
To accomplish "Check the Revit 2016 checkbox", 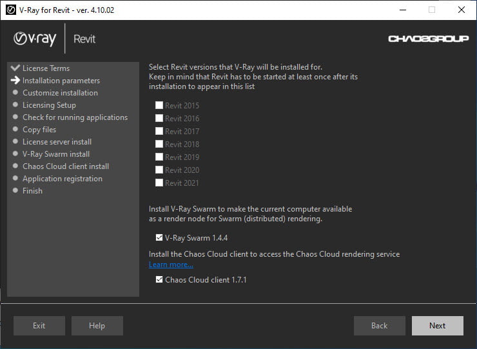I will point(159,118).
